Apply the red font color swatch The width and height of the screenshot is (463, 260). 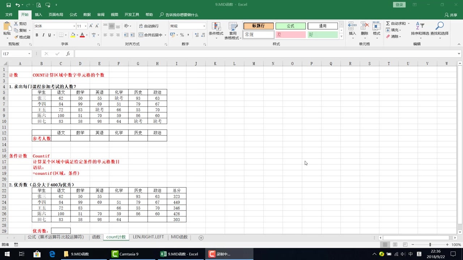point(82,35)
